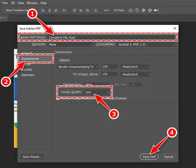Image resolution: width=196 pixels, height=168 pixels.
Task: Click the 3D Mode: label
Action: [x=119, y=10]
